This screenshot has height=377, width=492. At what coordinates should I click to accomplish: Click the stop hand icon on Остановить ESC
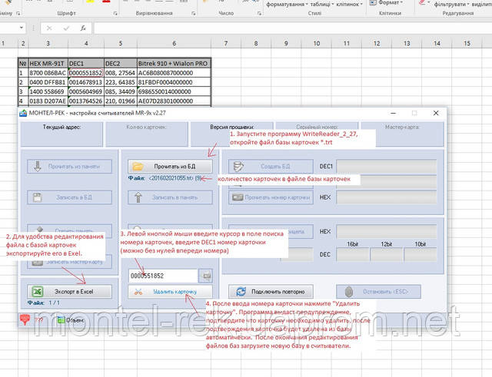point(348,292)
